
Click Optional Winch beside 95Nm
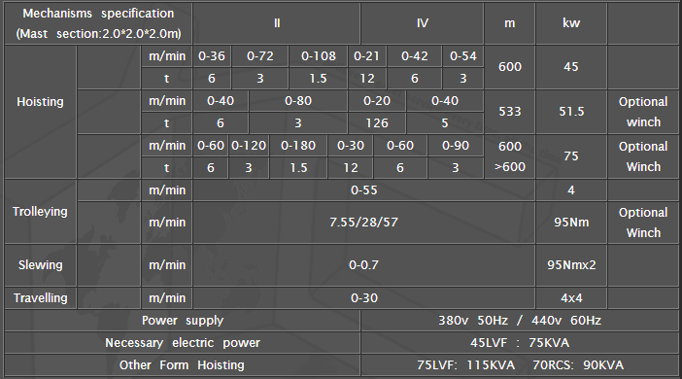tap(643, 223)
